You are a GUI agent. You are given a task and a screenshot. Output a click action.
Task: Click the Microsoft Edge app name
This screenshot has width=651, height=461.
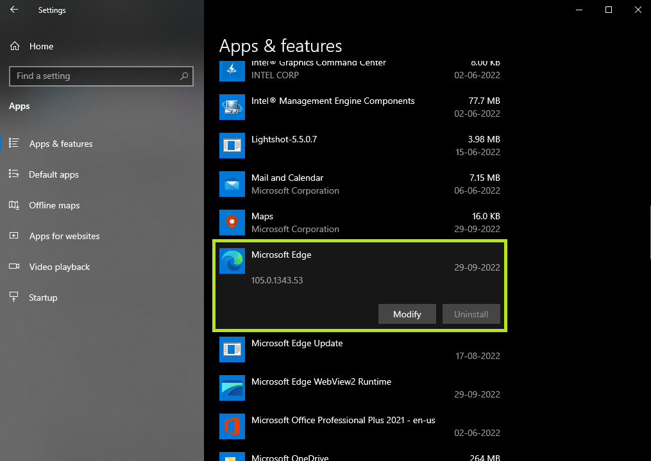pyautogui.click(x=281, y=255)
